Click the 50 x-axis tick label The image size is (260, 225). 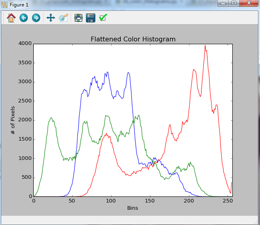[72, 201]
